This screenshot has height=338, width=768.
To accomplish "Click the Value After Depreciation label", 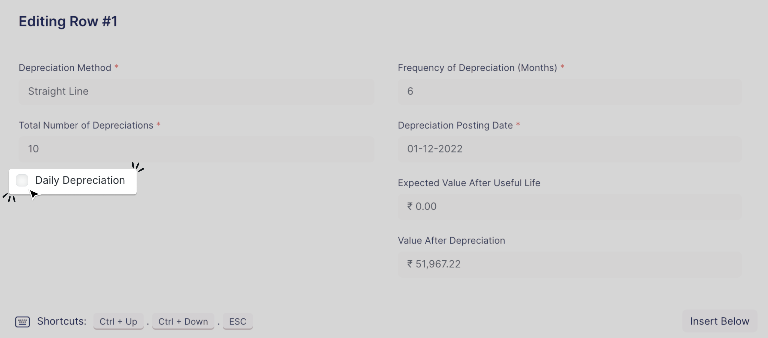I will point(451,241).
